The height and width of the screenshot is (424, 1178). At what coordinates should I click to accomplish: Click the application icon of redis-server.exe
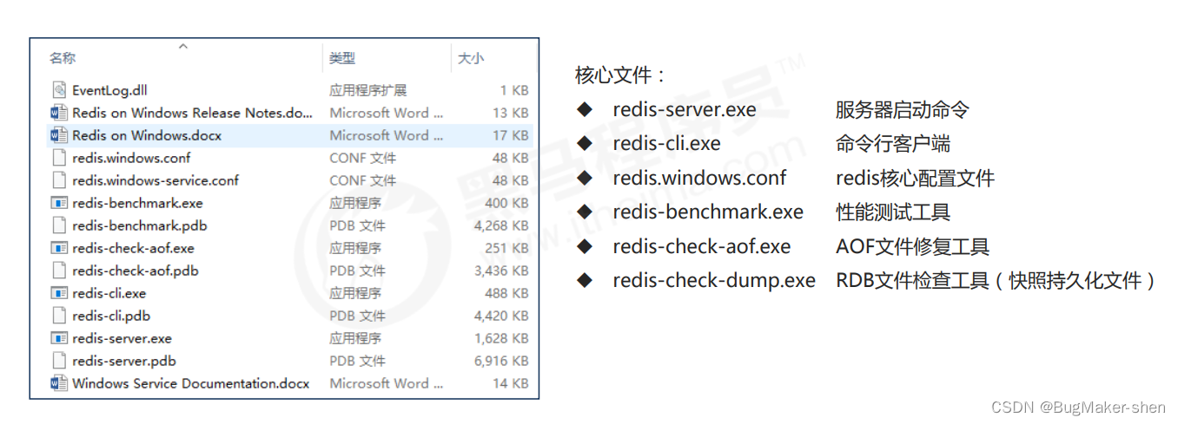tap(59, 338)
